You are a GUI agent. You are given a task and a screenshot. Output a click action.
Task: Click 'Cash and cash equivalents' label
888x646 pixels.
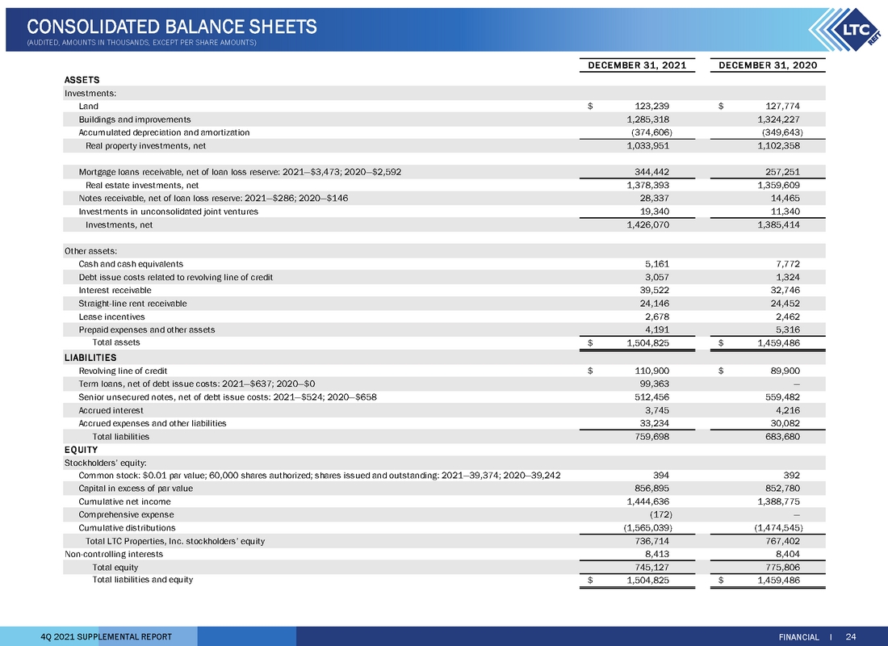[x=131, y=264]
